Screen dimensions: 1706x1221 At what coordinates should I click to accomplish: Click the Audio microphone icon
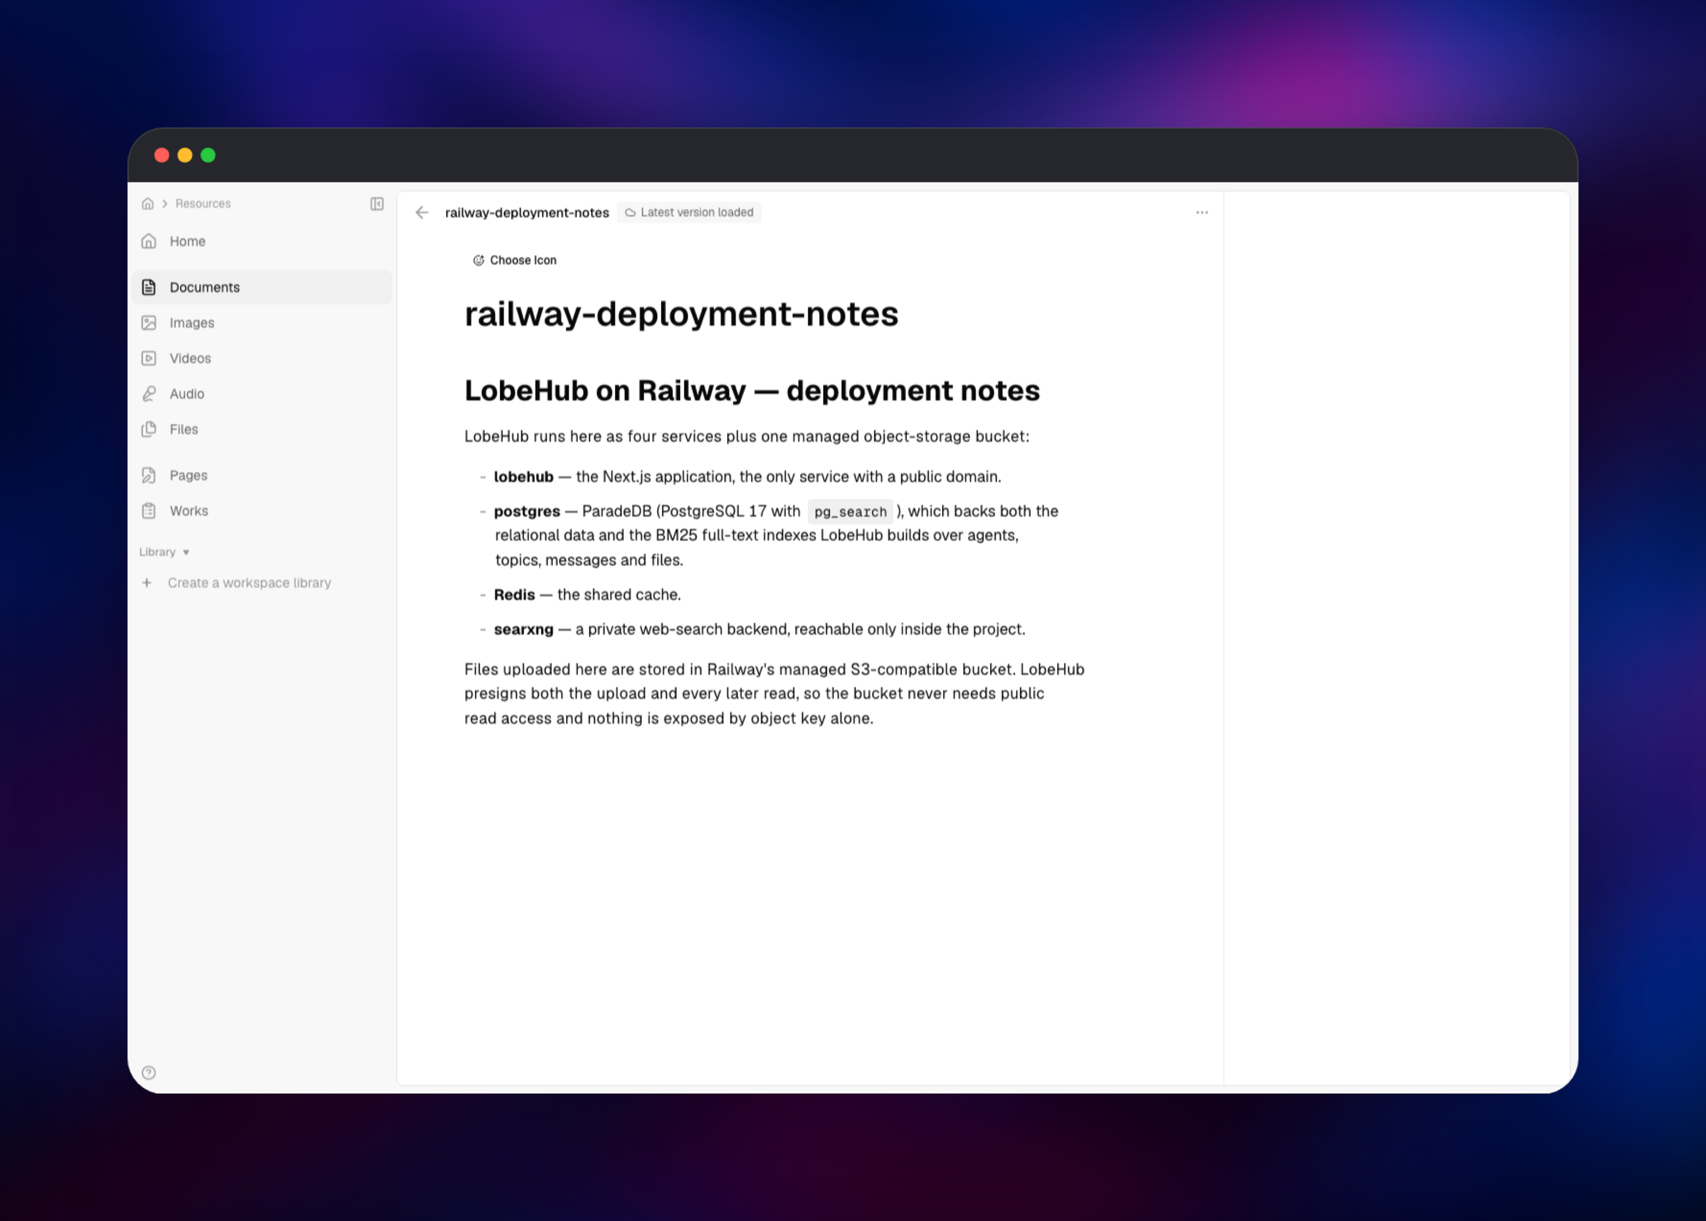coord(149,394)
